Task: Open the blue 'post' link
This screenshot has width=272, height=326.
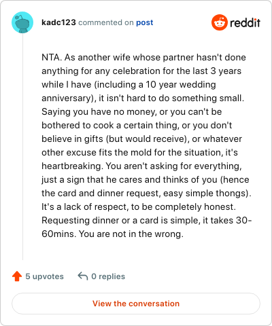Action: (145, 22)
